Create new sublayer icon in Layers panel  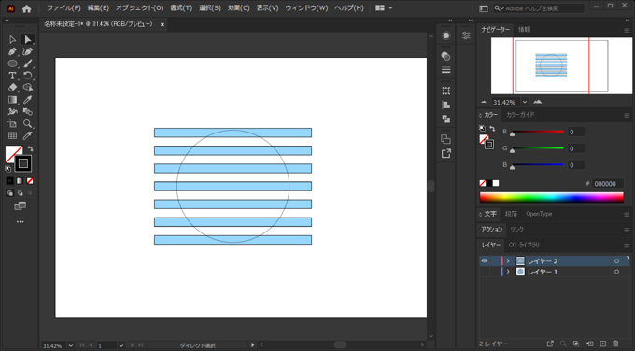(589, 344)
